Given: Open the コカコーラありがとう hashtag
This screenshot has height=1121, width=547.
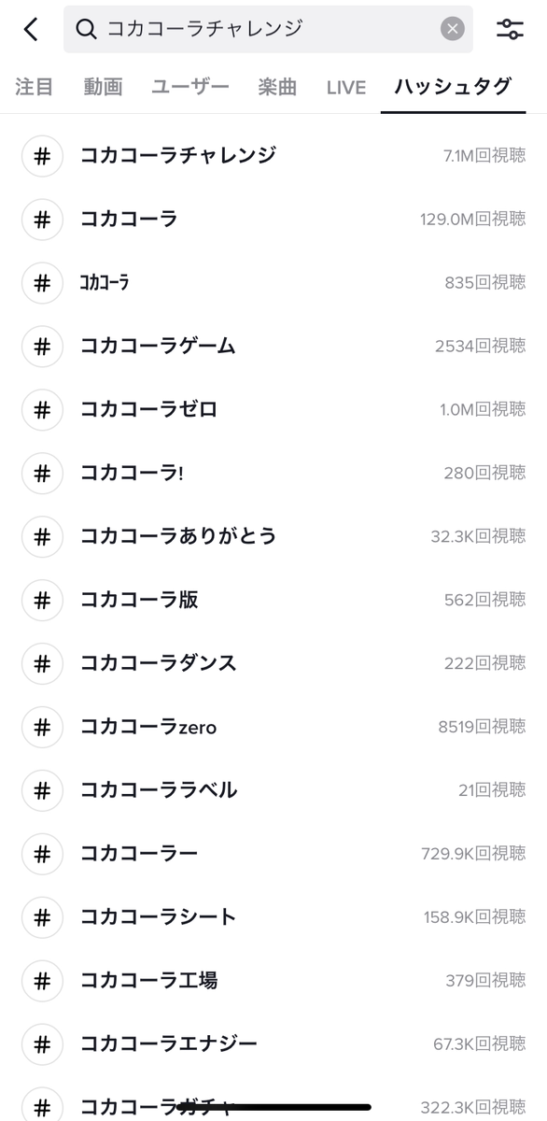Looking at the screenshot, I should [273, 536].
